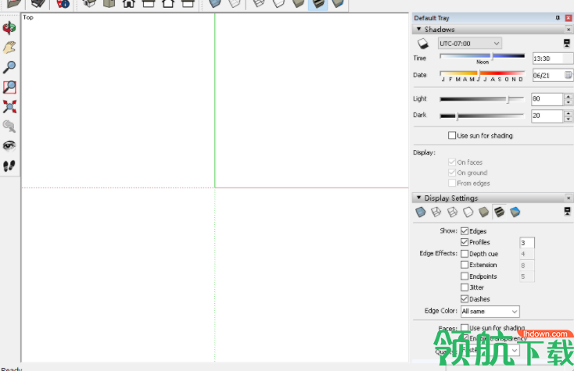Collapse the Display Settings panel
Viewport: 574px width, 371px height.
click(x=419, y=198)
